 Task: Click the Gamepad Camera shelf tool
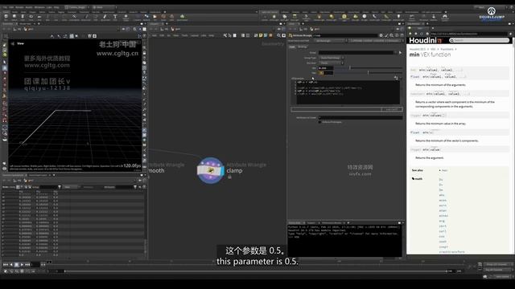tap(445, 17)
